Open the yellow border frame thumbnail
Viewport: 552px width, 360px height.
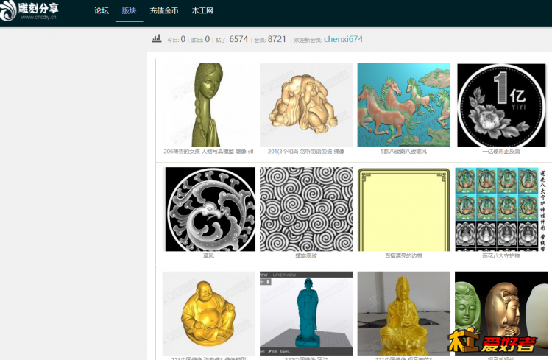pyautogui.click(x=404, y=209)
